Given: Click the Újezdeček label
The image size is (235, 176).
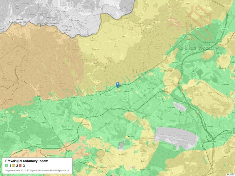Looking at the screenshot, I should pyautogui.click(x=39, y=144).
